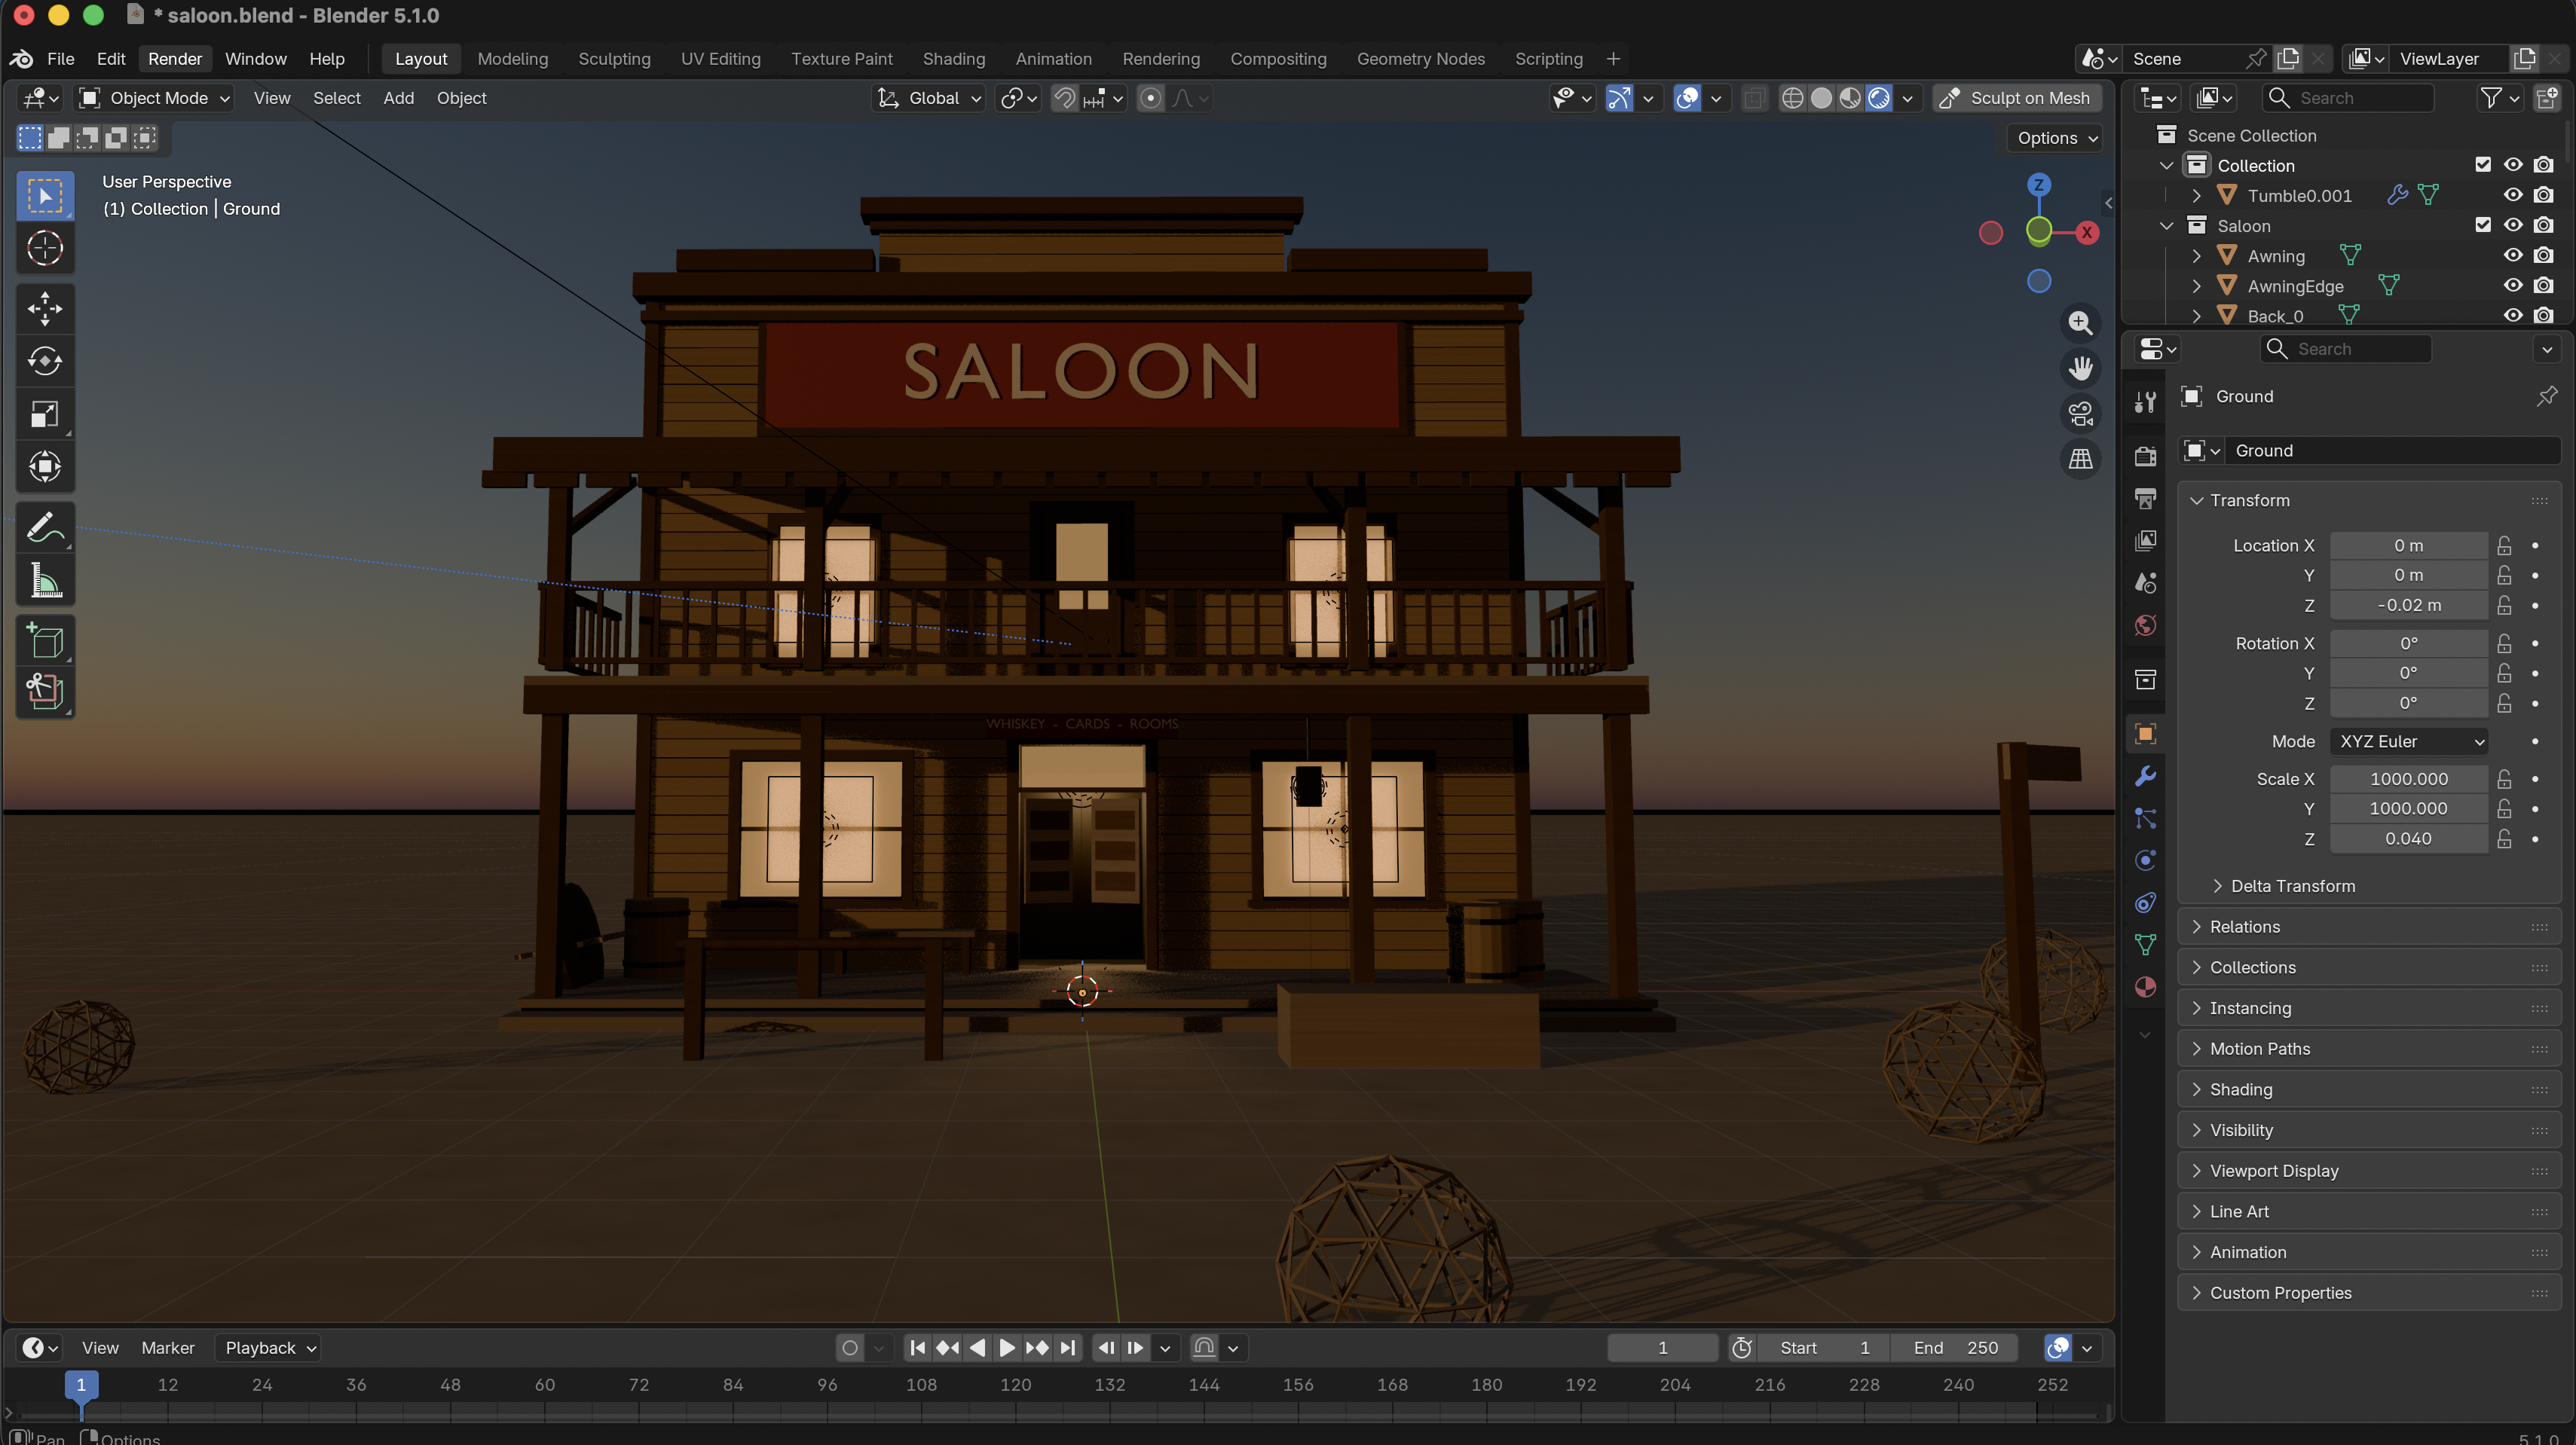
Task: Select the Scale tool
Action: click(44, 414)
